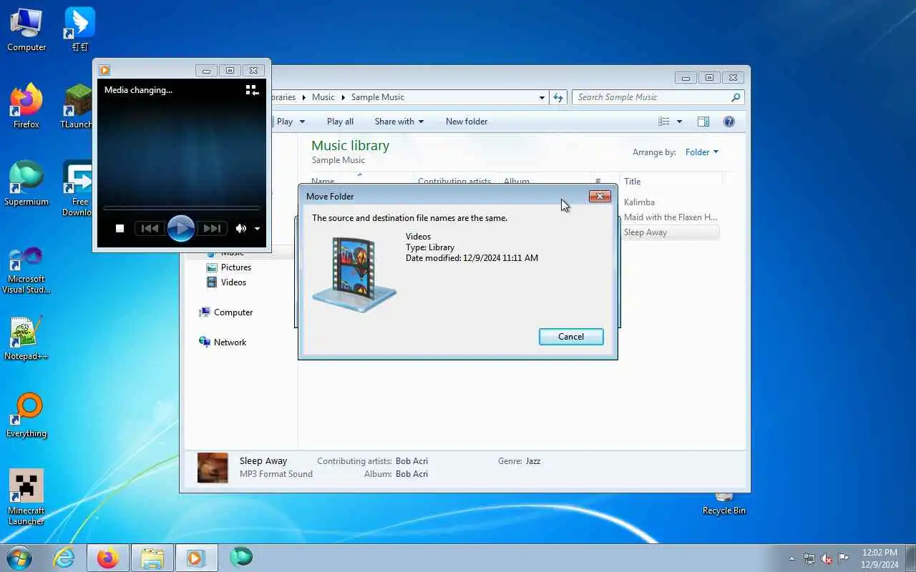Open Videos library in navigation pane

point(226,282)
